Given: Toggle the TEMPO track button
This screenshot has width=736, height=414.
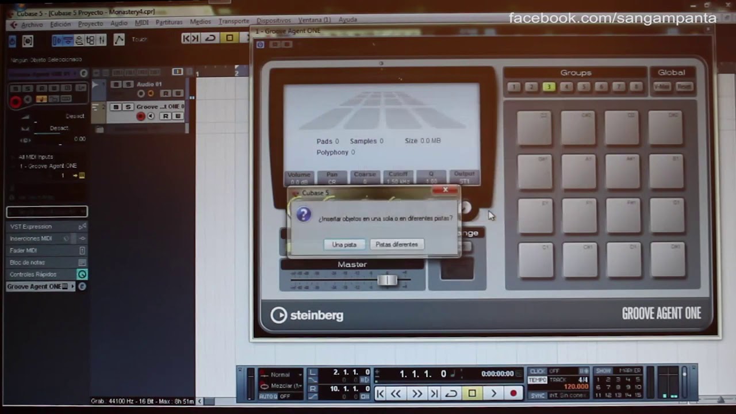Looking at the screenshot, I should click(538, 379).
